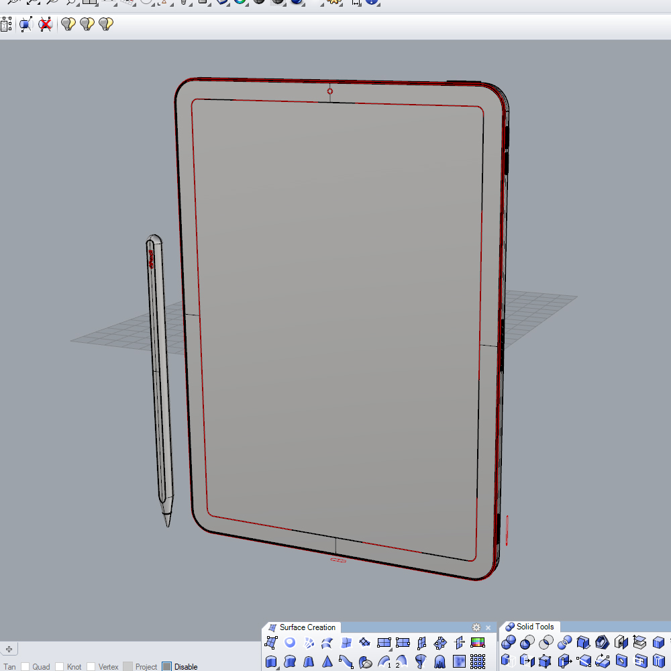671x671 pixels.
Task: Click the colorful Picture plane icon
Action: click(x=478, y=642)
